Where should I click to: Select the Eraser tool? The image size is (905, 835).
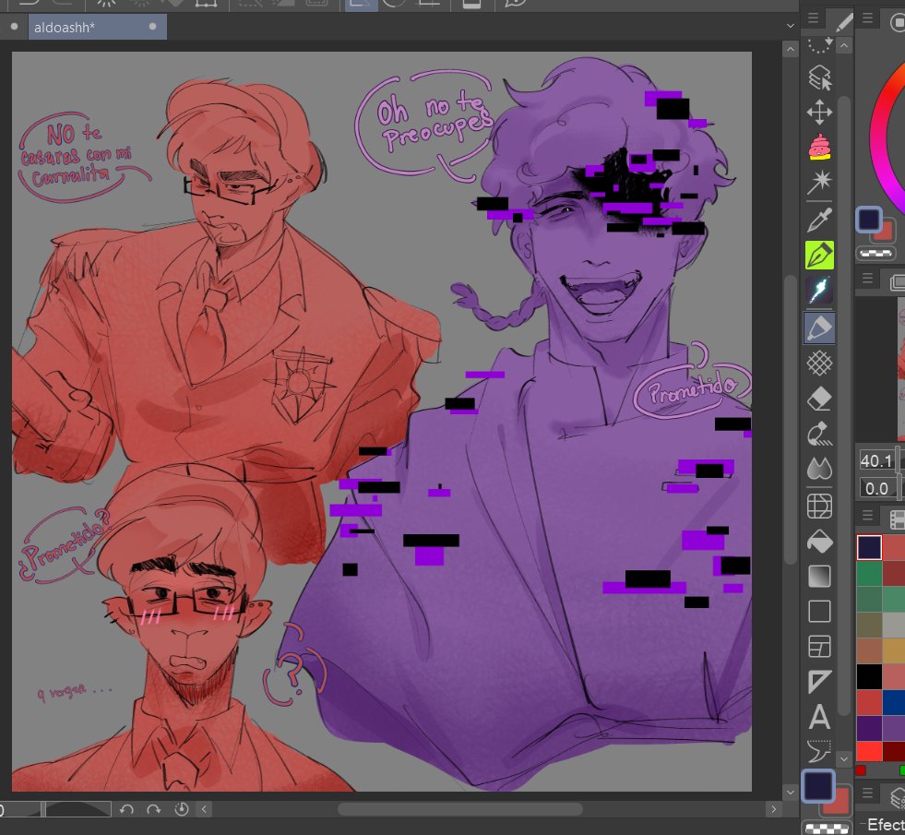click(819, 399)
